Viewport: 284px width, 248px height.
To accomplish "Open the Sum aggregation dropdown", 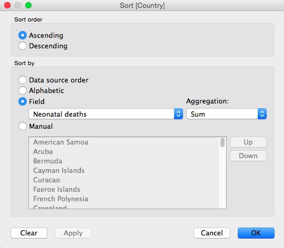I will coord(226,114).
